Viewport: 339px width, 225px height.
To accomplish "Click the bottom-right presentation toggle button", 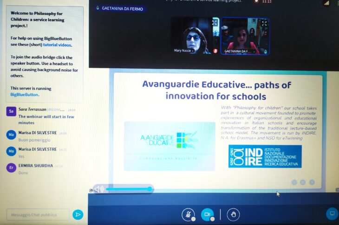I will coord(332,213).
